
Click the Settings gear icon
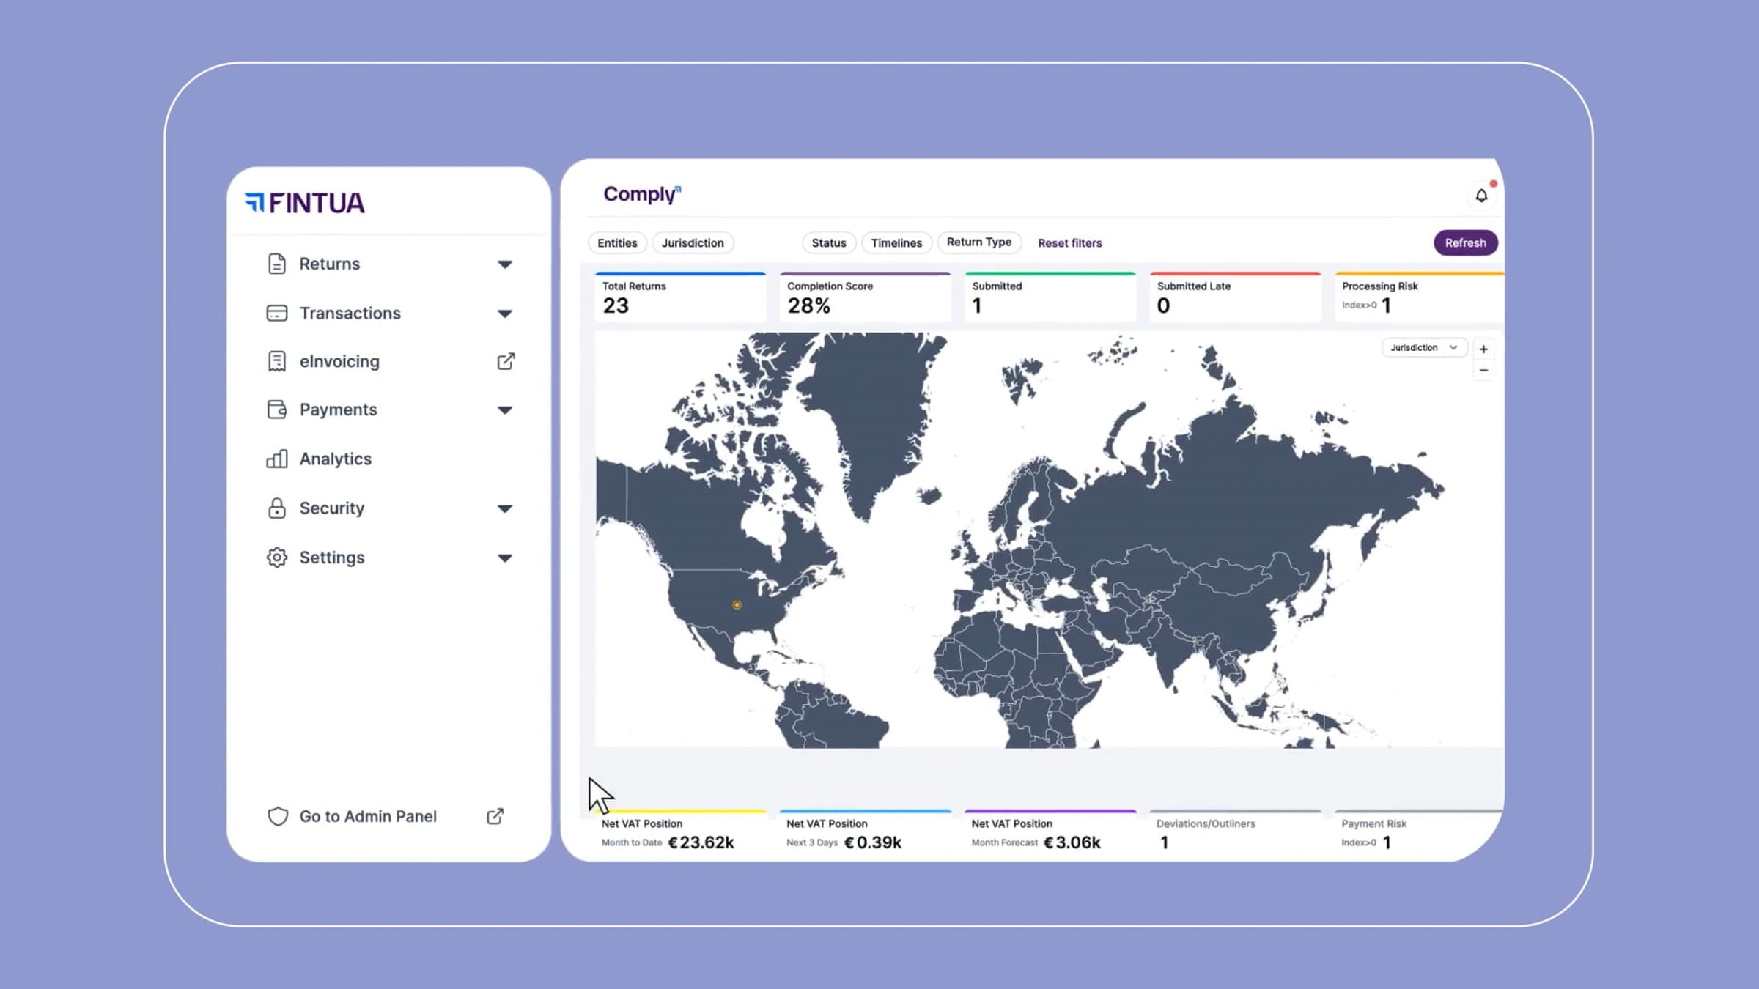[276, 558]
